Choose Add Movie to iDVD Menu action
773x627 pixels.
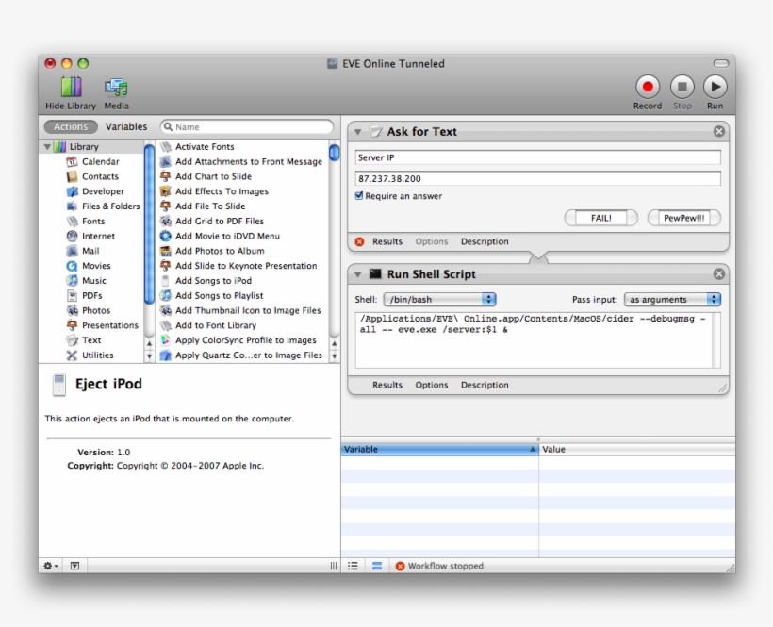(x=220, y=236)
